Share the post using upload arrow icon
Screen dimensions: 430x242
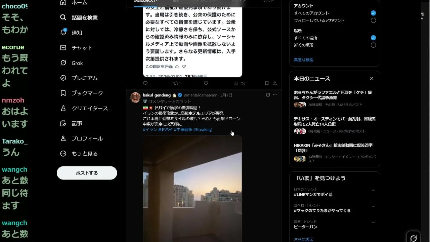click(275, 83)
